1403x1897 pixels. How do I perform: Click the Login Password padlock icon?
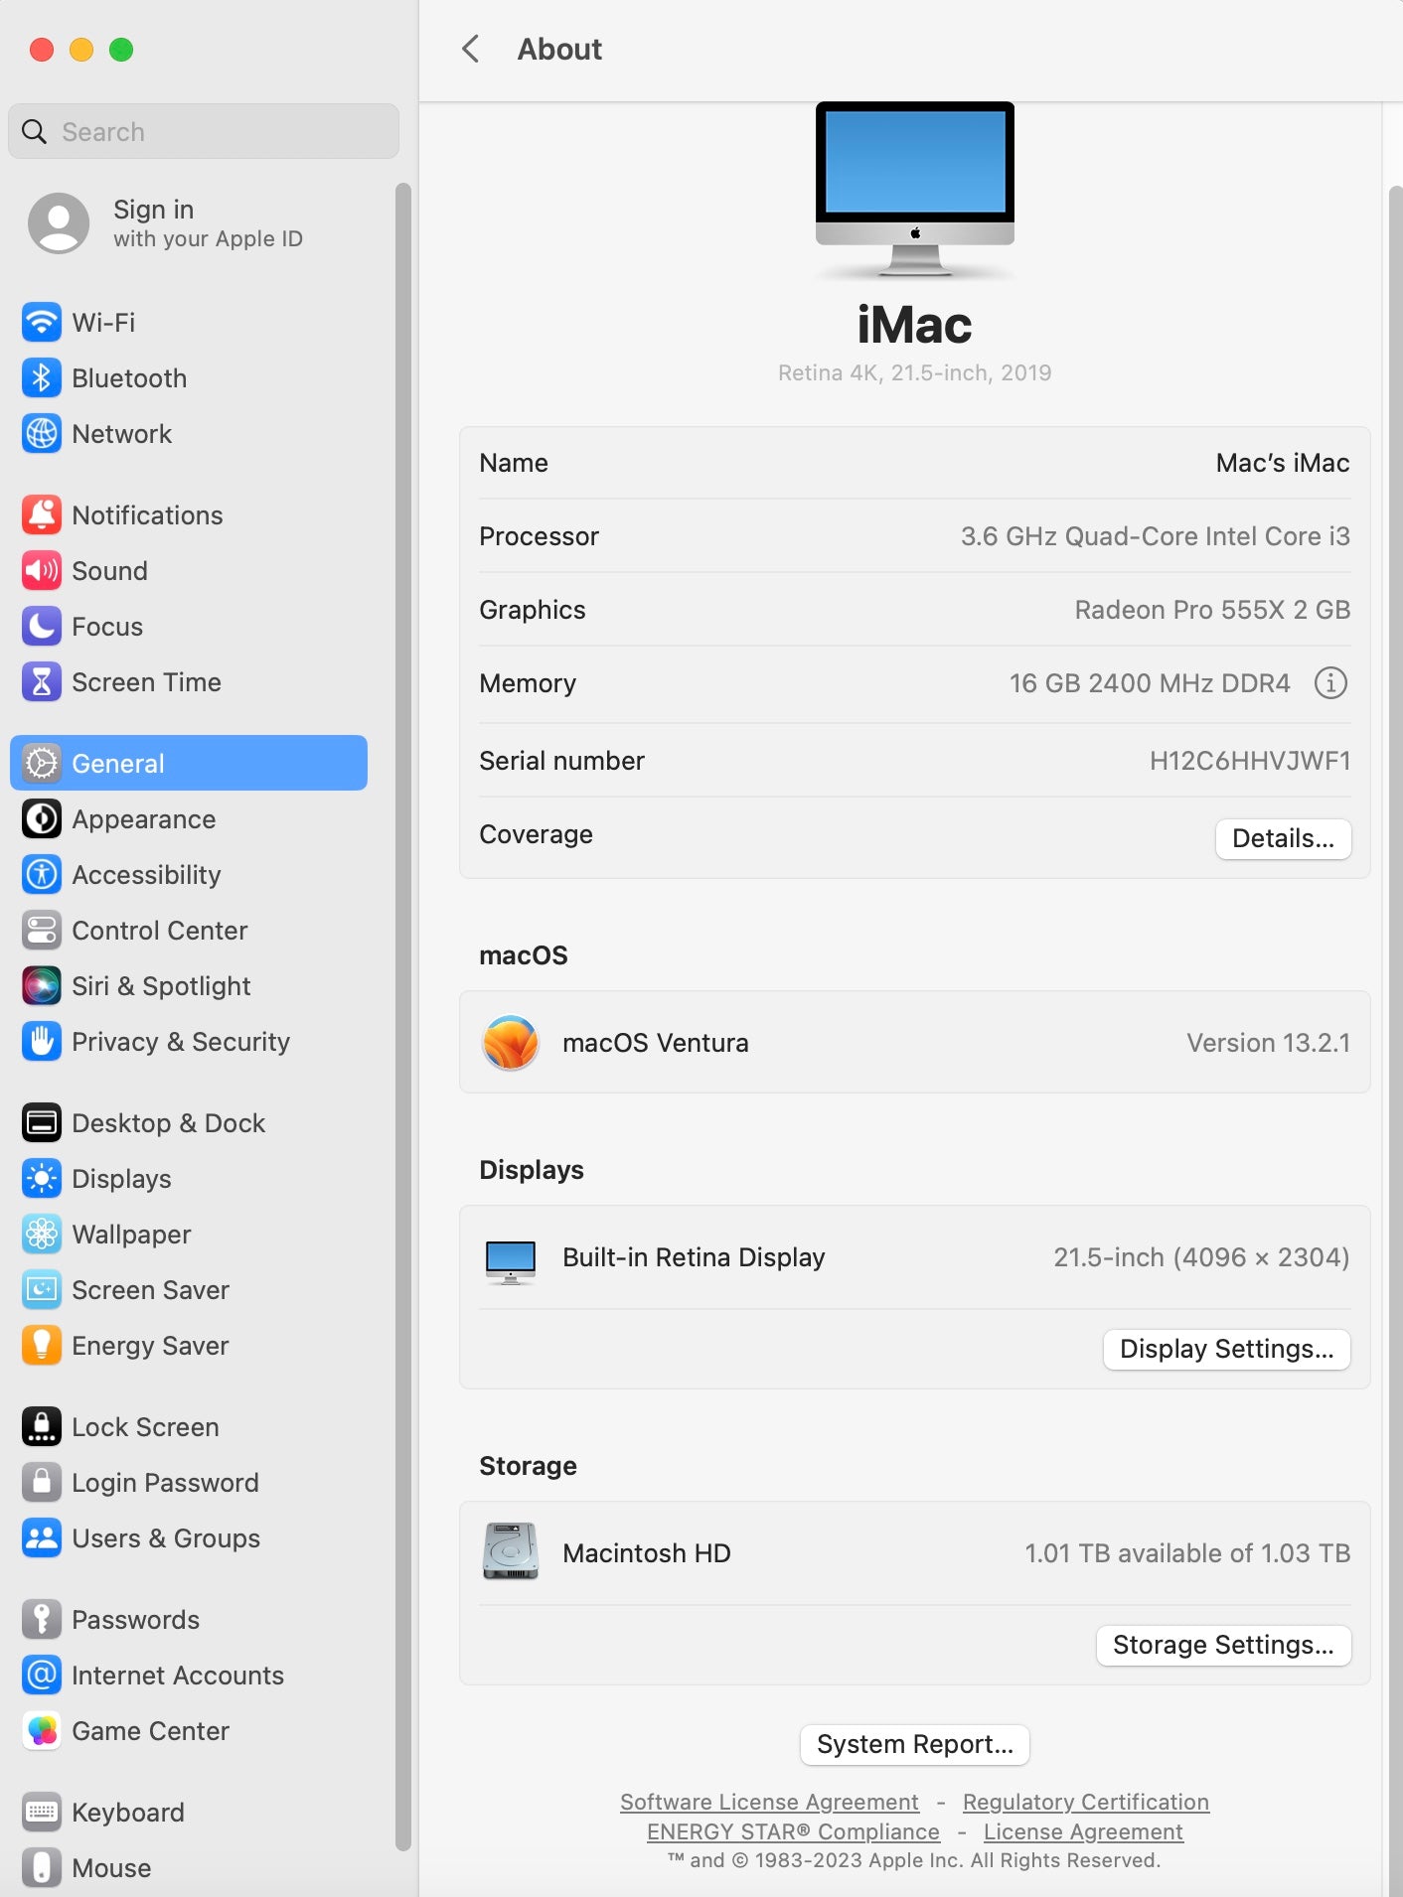[42, 1482]
